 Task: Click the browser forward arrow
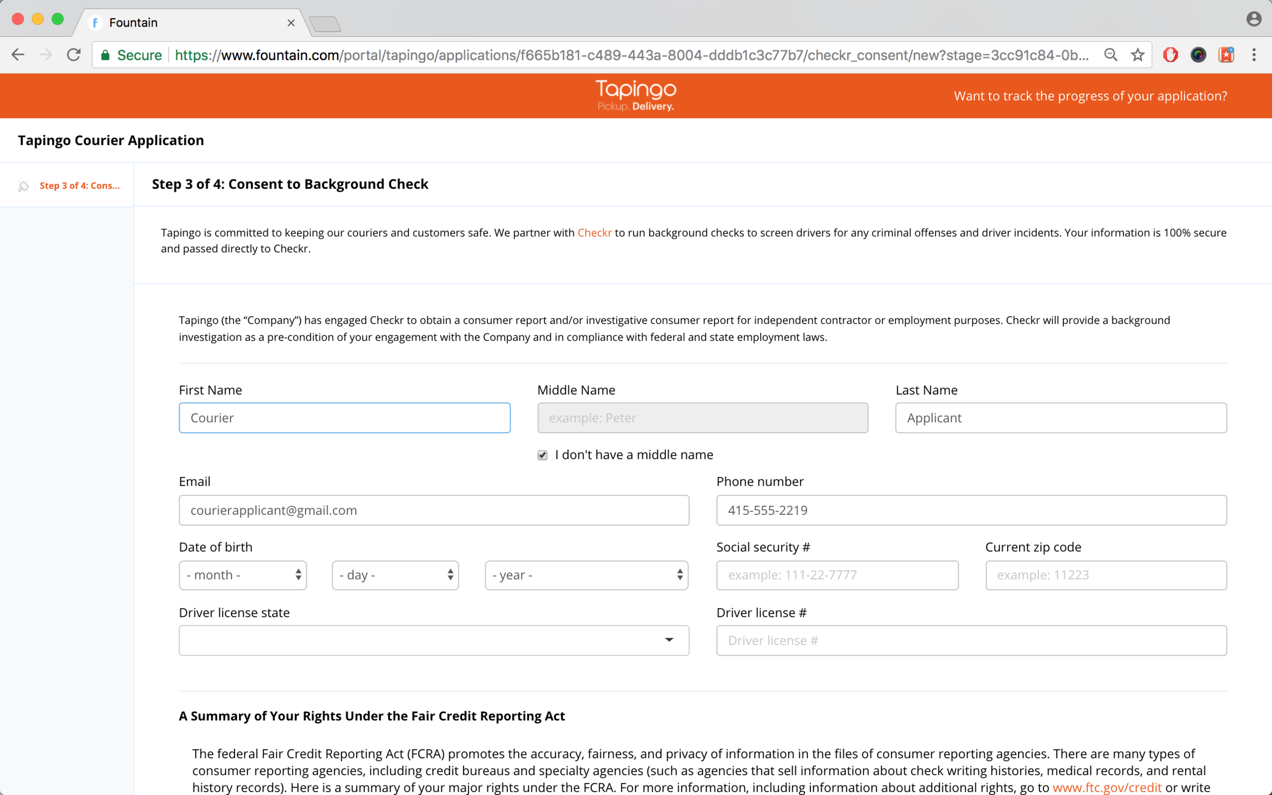[x=46, y=55]
